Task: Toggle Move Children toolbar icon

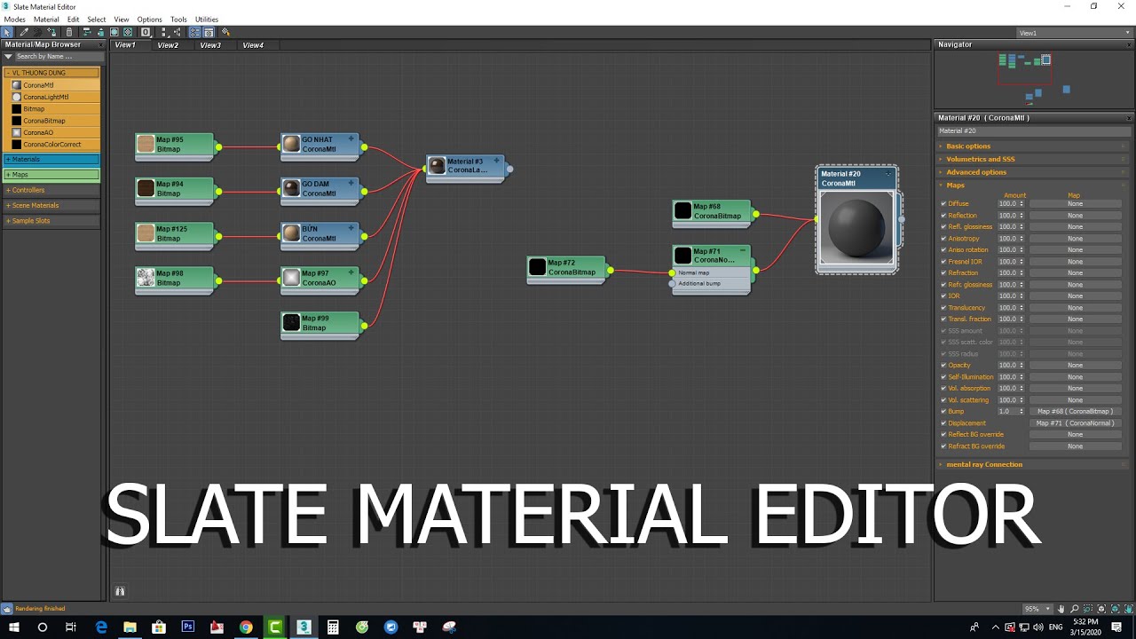Action: coord(87,32)
